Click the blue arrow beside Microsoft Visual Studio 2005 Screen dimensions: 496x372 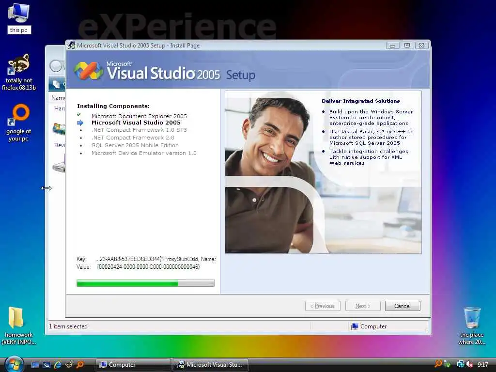(x=80, y=123)
